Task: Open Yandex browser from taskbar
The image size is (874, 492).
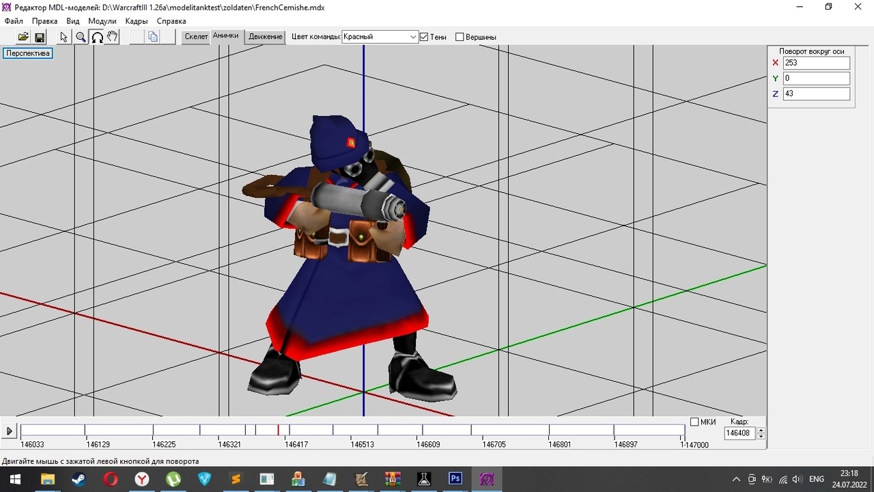Action: [141, 479]
